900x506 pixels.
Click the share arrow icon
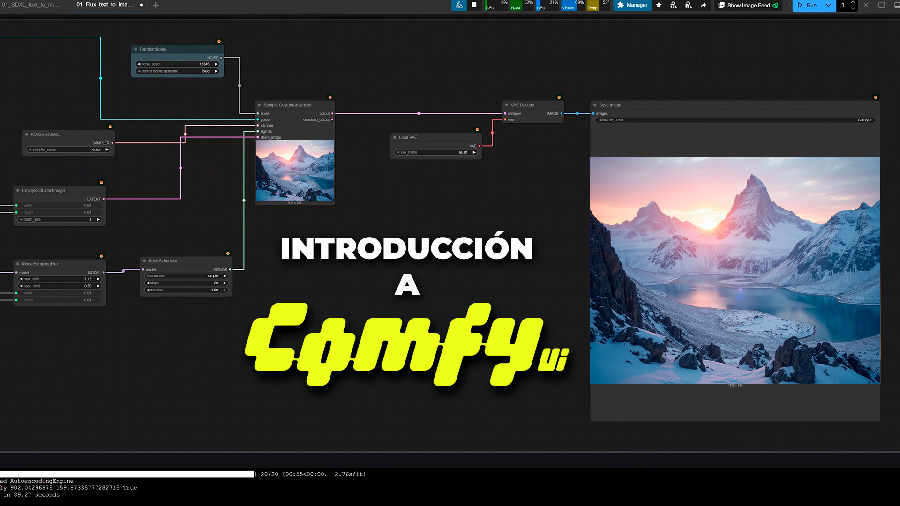pyautogui.click(x=703, y=5)
